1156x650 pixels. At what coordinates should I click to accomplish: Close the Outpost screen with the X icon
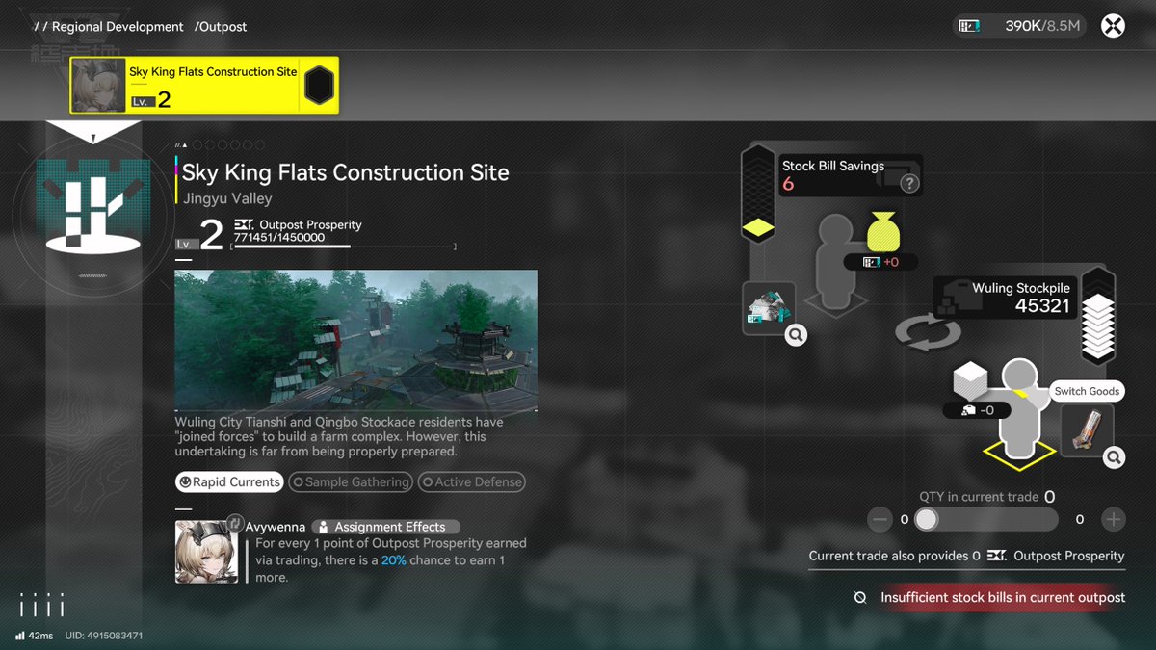(x=1113, y=26)
